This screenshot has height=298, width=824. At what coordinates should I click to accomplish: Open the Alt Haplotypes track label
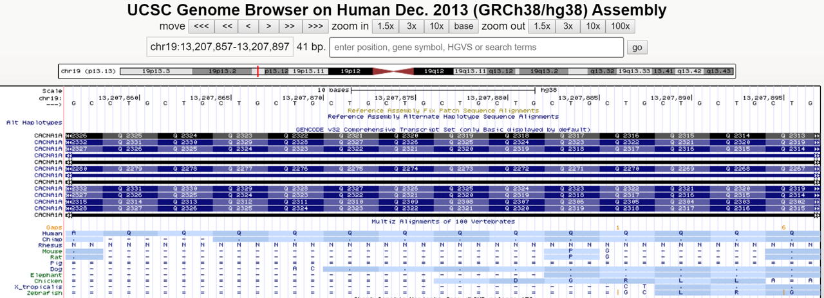[34, 122]
